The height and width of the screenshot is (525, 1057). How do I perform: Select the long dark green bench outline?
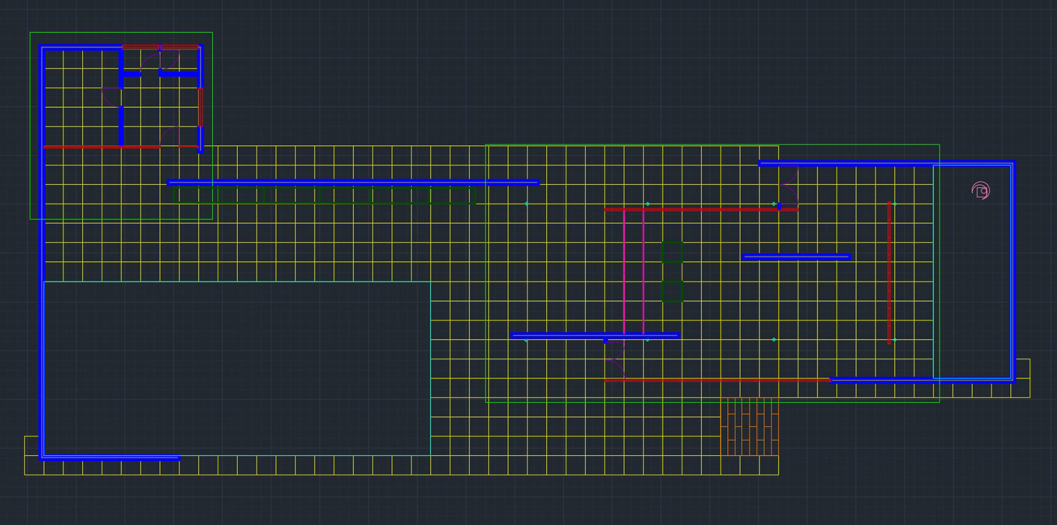(324, 195)
